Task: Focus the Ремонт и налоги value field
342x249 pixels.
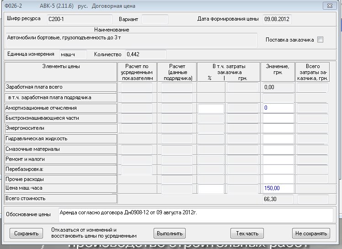Action: 278,159
